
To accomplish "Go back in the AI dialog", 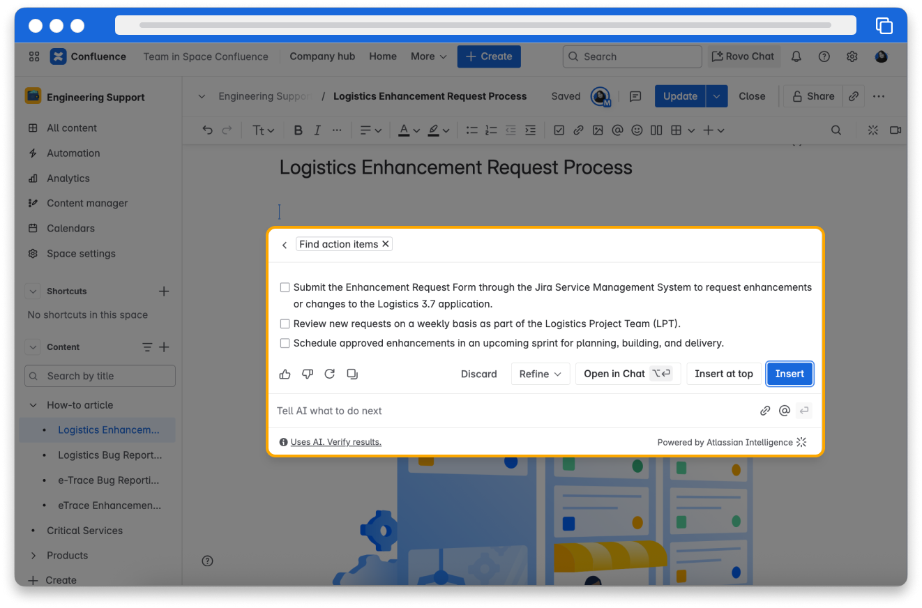I will click(285, 245).
